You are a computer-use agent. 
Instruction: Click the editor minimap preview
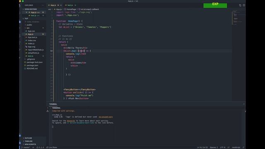pos(238,18)
